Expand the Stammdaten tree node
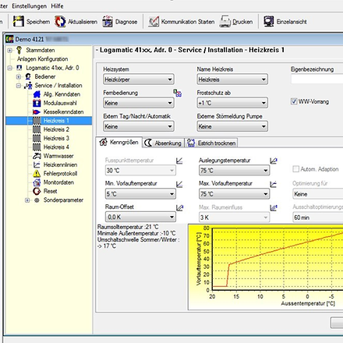The width and height of the screenshot is (343, 343). [x=9, y=50]
